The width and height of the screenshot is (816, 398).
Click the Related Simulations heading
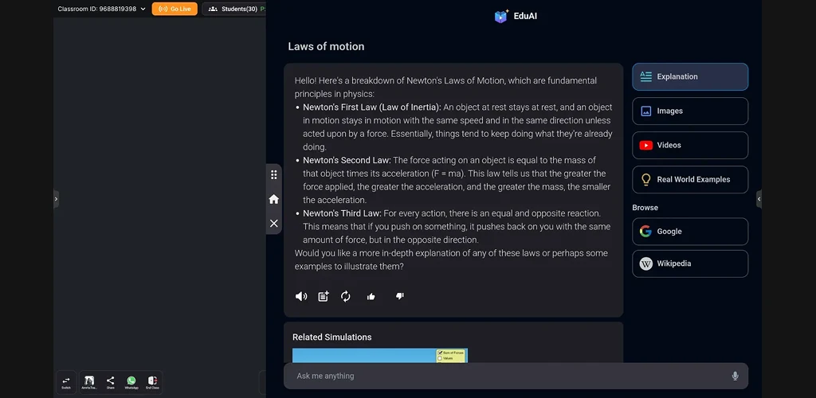click(x=332, y=338)
